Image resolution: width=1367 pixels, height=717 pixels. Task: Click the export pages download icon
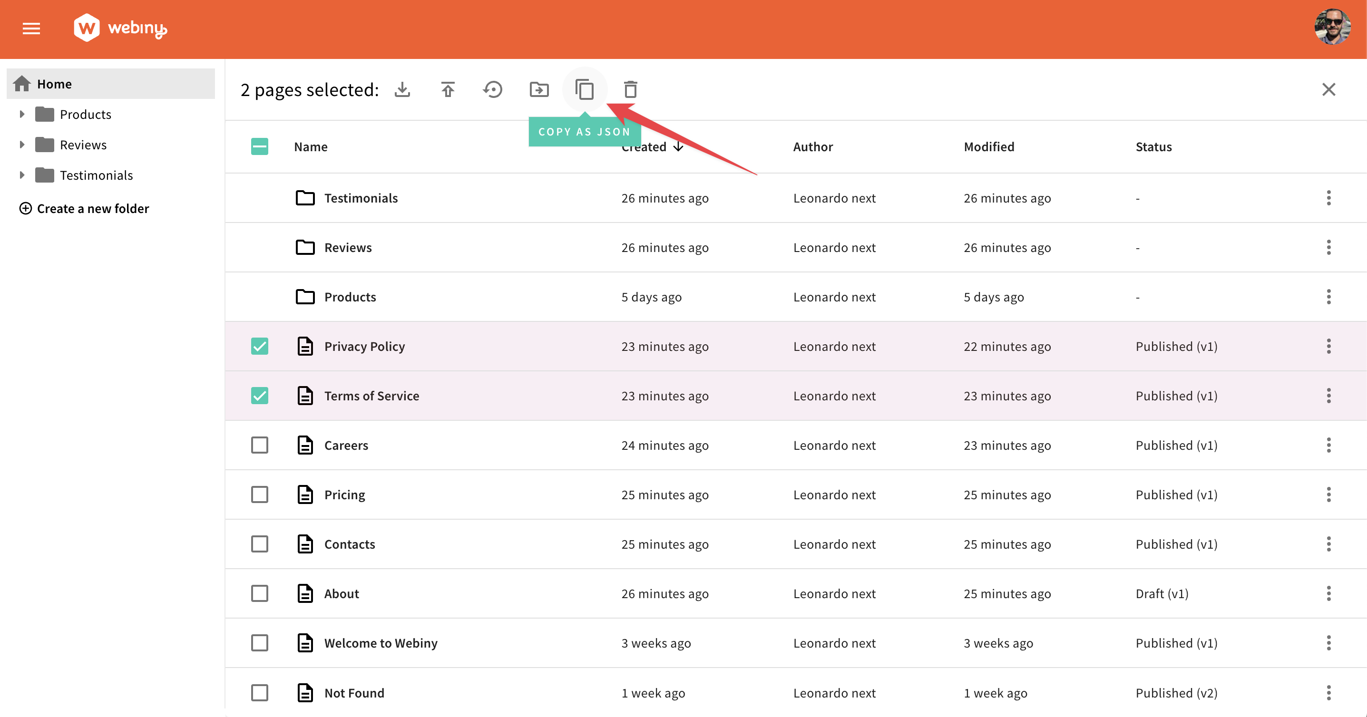click(x=402, y=89)
